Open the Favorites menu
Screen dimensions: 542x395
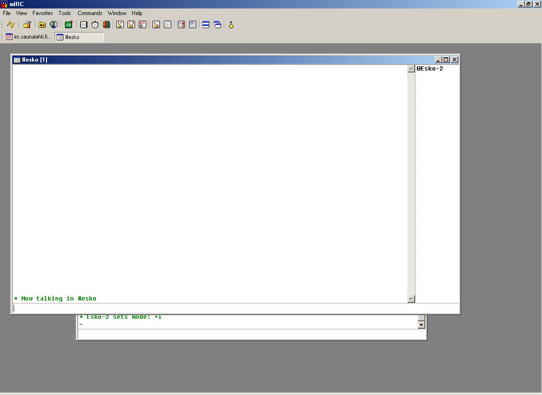(42, 13)
